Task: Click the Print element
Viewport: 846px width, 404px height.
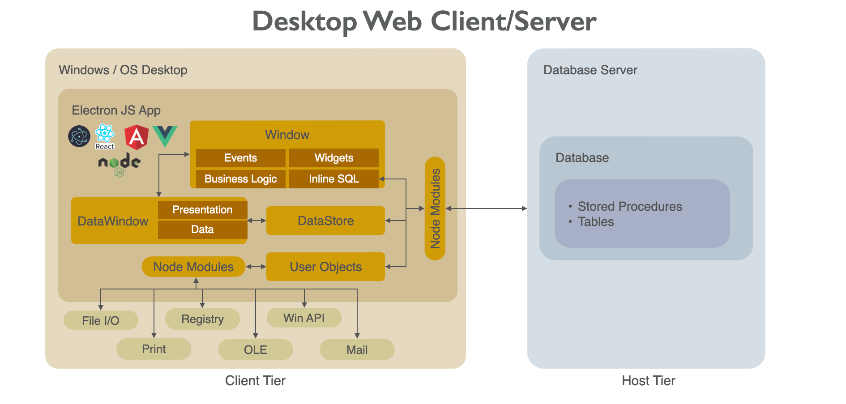Action: (154, 349)
